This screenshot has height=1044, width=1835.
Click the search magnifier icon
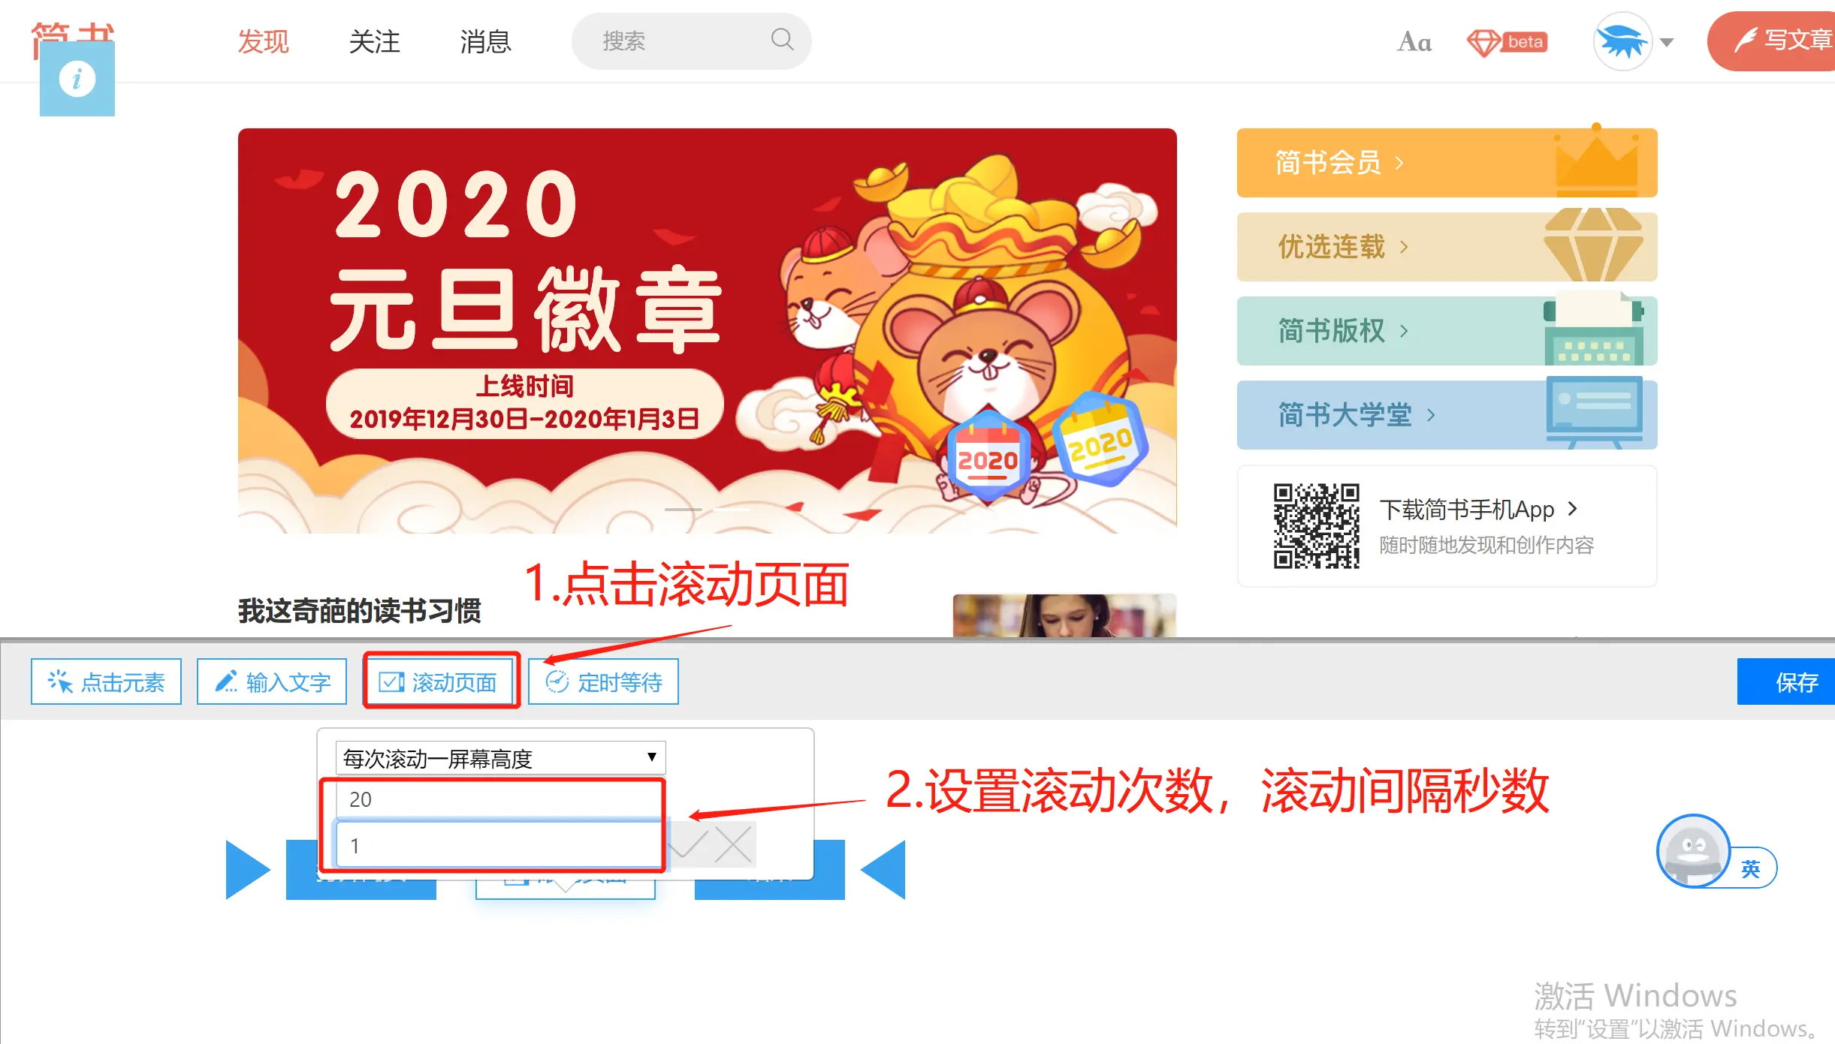(x=782, y=39)
